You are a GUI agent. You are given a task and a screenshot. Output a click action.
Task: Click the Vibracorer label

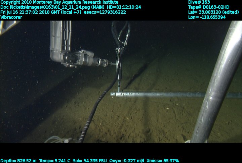11,17
